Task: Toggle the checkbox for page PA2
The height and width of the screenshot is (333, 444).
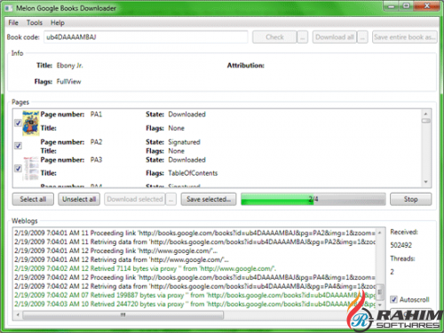Action: [18, 146]
